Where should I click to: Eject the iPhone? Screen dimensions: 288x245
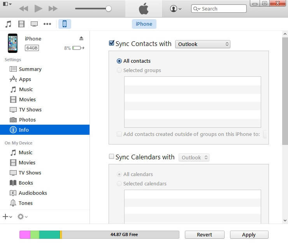[x=81, y=38]
